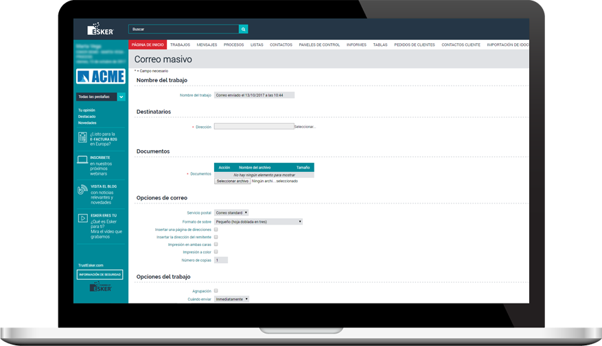Open the 'Paneles de control' tab
Screen dimensions: 602x346
point(319,45)
